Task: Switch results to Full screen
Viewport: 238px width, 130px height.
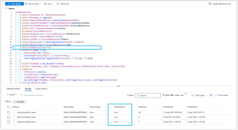Action: [x=222, y=95]
